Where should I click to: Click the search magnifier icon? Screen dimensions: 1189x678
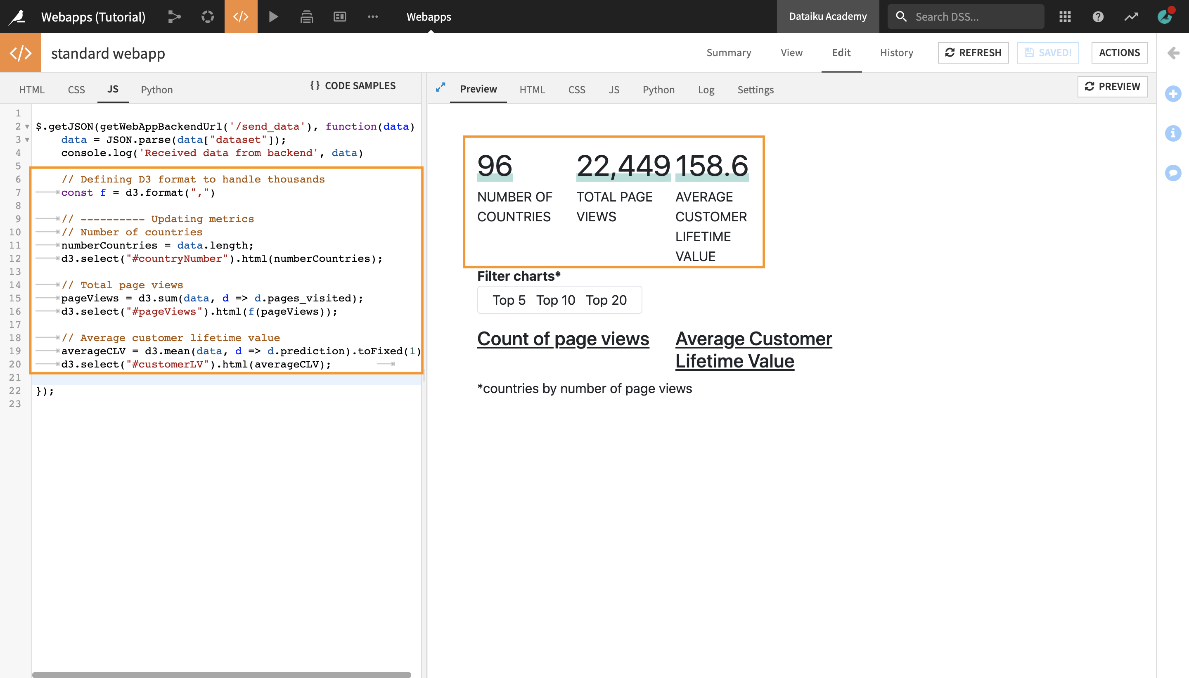tap(901, 17)
